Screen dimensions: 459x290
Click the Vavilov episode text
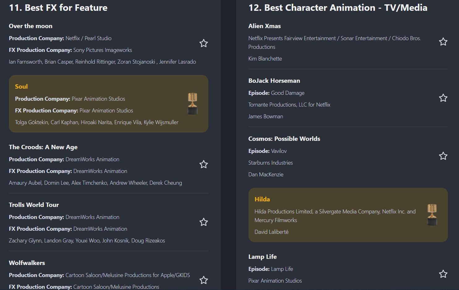pos(279,151)
